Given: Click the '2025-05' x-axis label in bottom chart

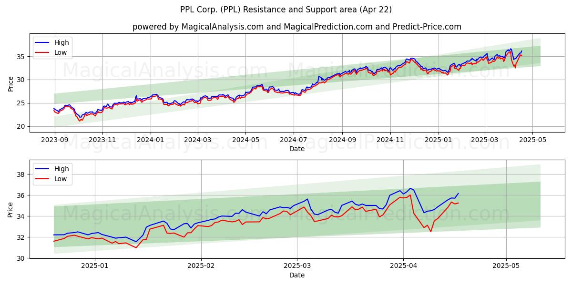Looking at the screenshot, I should [x=506, y=266].
